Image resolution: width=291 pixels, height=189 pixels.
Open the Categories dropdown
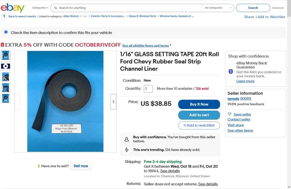[x=40, y=8]
